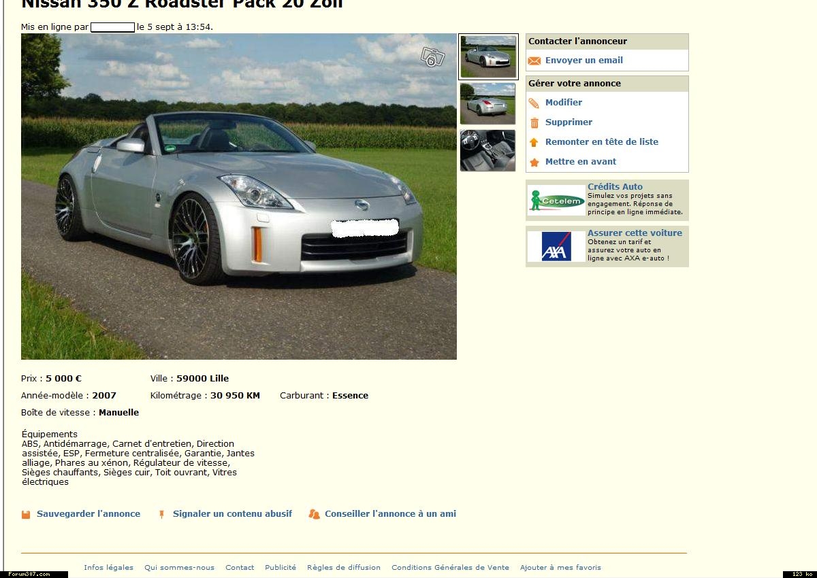
Task: Show the car interior thumbnail photo
Action: tap(488, 150)
